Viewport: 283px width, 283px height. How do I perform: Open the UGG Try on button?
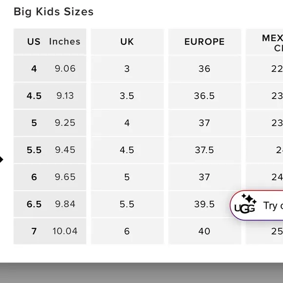(257, 205)
